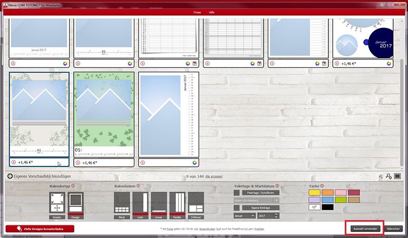Select the dark red color swatch

click(x=354, y=192)
